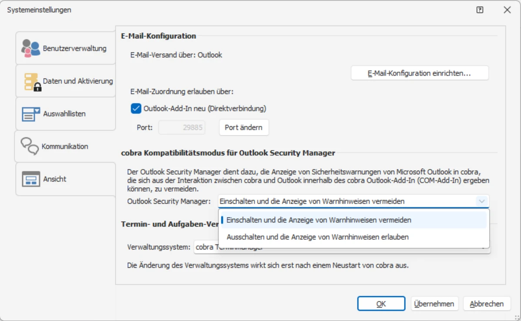Click the Auswahllisten list icon
The height and width of the screenshot is (321, 521).
click(31, 114)
